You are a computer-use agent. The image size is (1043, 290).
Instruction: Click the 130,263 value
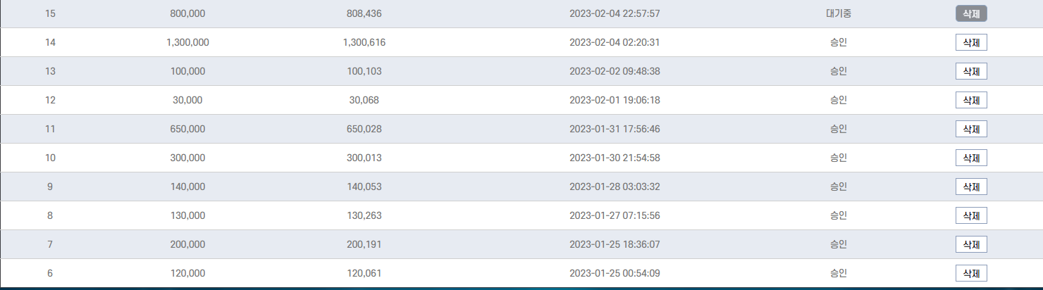pyautogui.click(x=364, y=215)
